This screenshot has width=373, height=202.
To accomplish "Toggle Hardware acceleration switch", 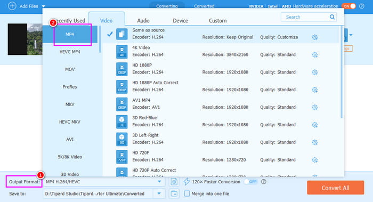I will [x=348, y=6].
